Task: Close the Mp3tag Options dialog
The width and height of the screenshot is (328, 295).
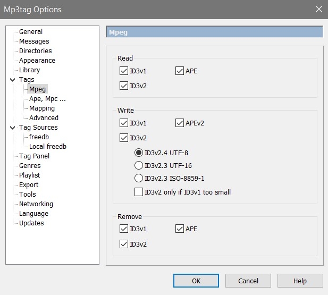Action: (x=319, y=9)
